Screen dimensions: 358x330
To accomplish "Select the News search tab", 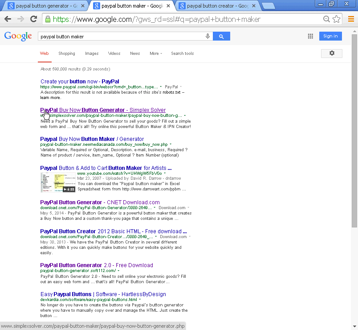I will click(x=135, y=53).
